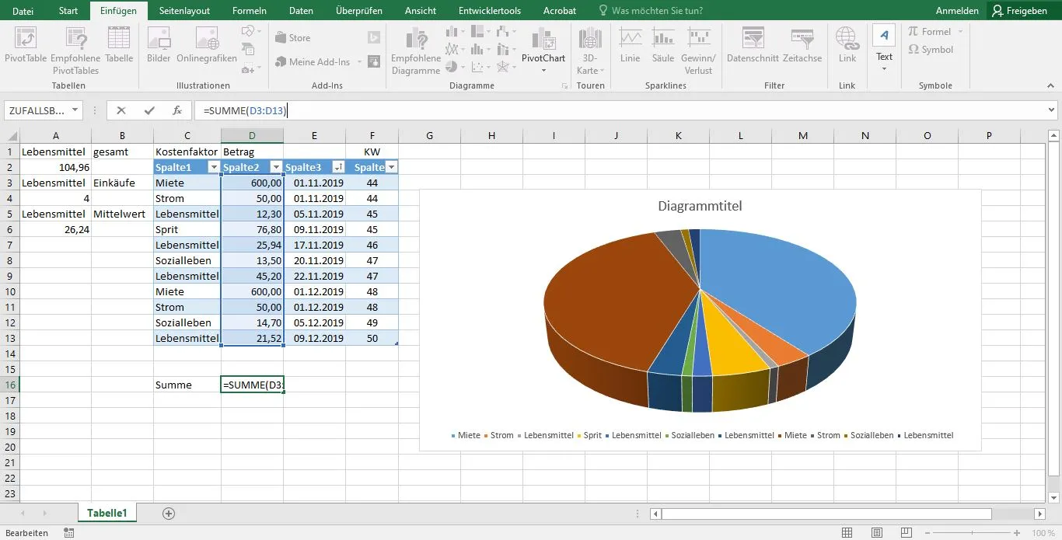The width and height of the screenshot is (1062, 540).
Task: Insert a Symbol
Action: click(x=938, y=50)
